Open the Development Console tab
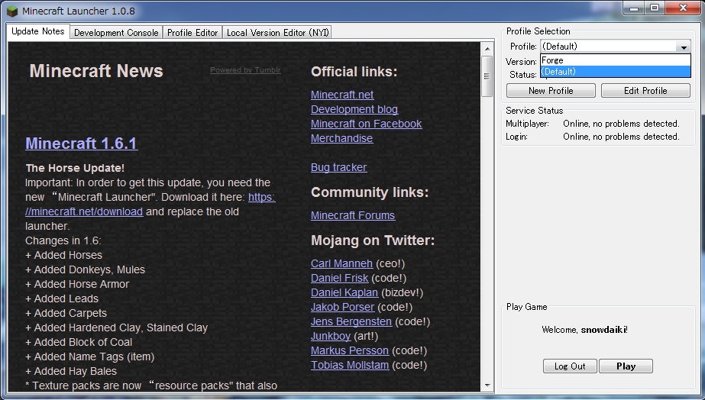 pos(116,32)
